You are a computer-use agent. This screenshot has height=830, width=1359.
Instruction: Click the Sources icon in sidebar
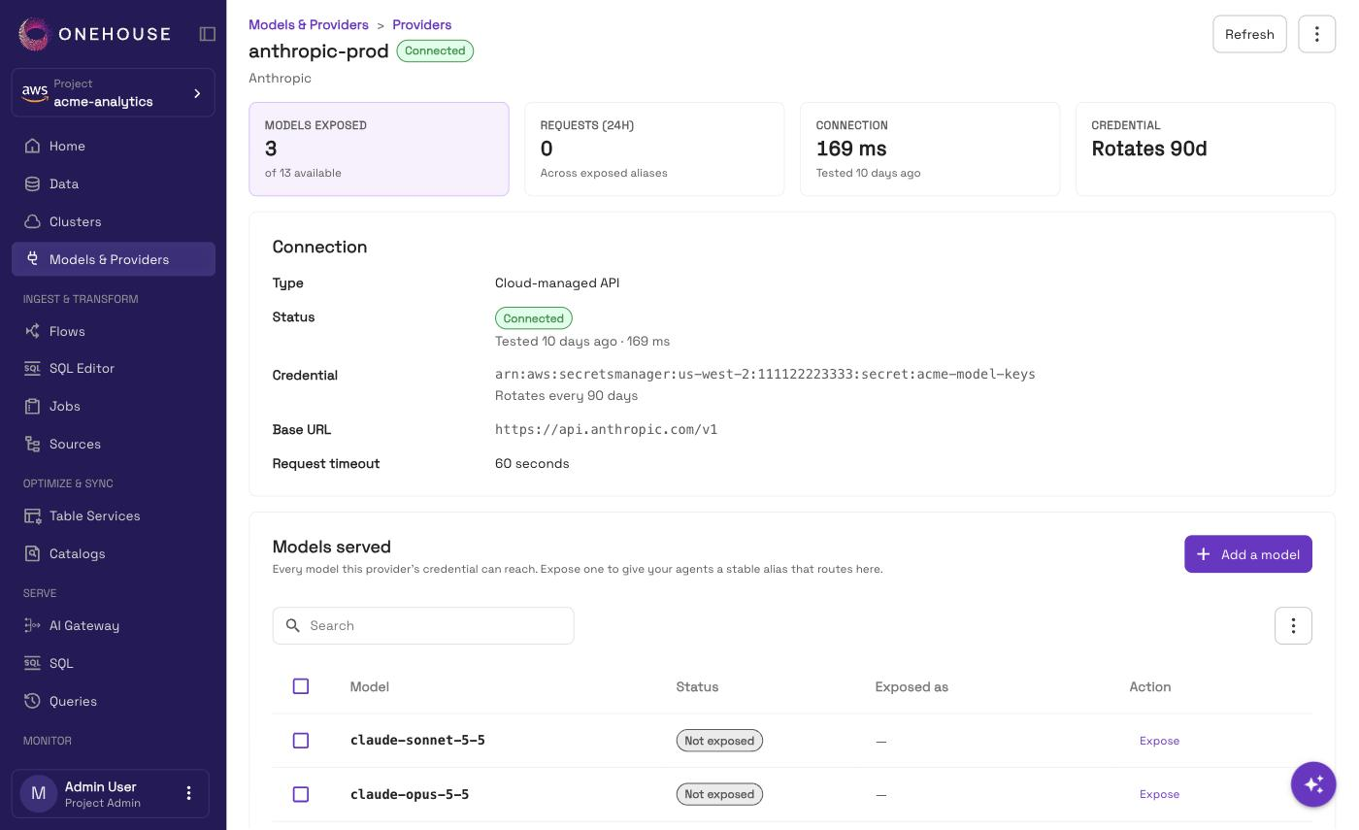click(33, 444)
